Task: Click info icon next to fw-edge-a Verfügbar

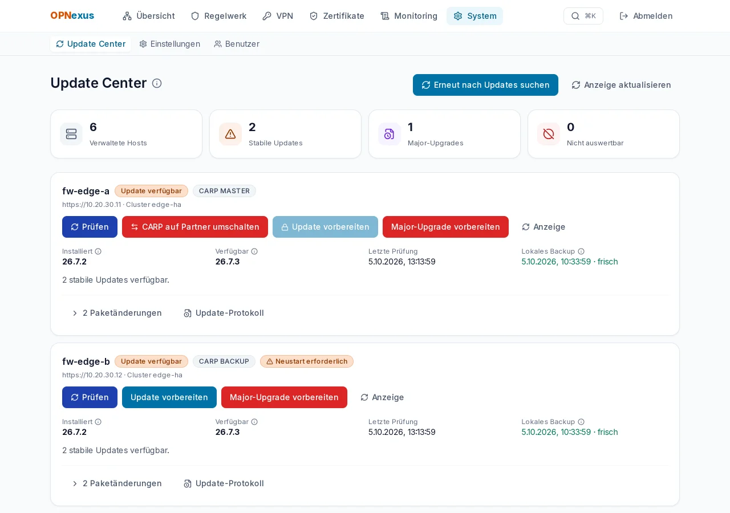Action: point(254,251)
